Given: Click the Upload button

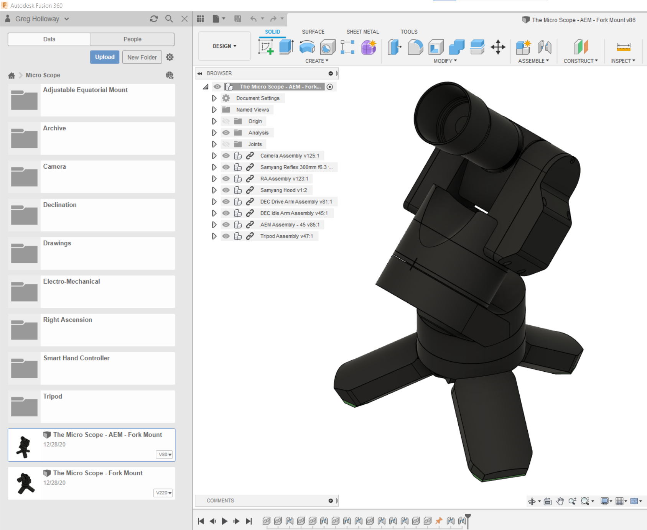Looking at the screenshot, I should click(x=104, y=57).
